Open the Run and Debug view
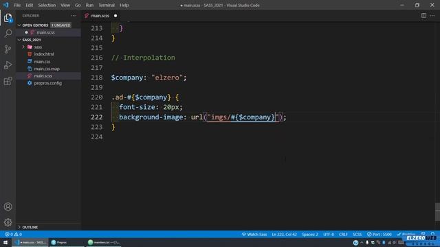440x247 pixels. 8,65
